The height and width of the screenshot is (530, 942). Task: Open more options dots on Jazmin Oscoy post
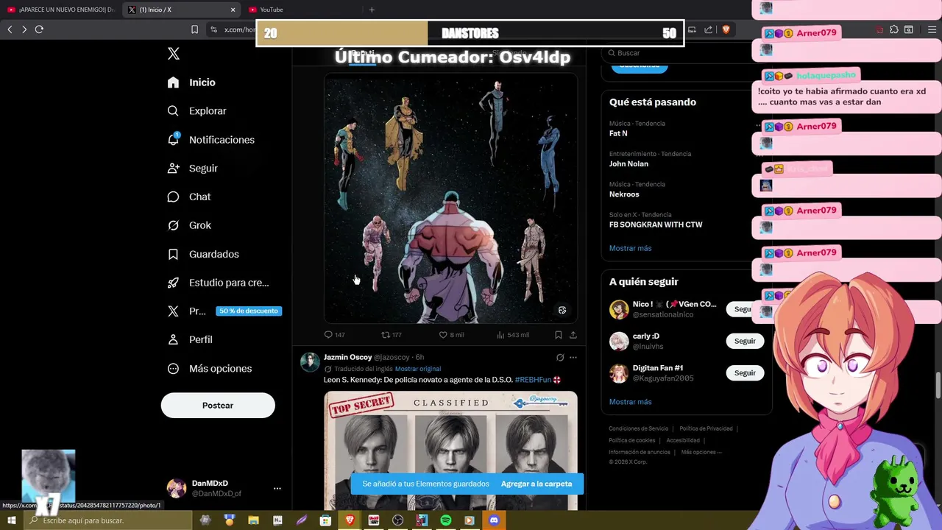[573, 358]
